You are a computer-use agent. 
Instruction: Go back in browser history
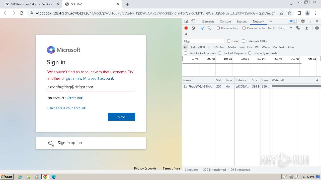pyautogui.click(x=6, y=13)
